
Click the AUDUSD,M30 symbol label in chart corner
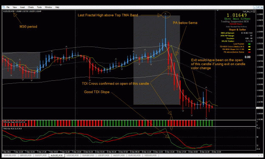(9, 11)
